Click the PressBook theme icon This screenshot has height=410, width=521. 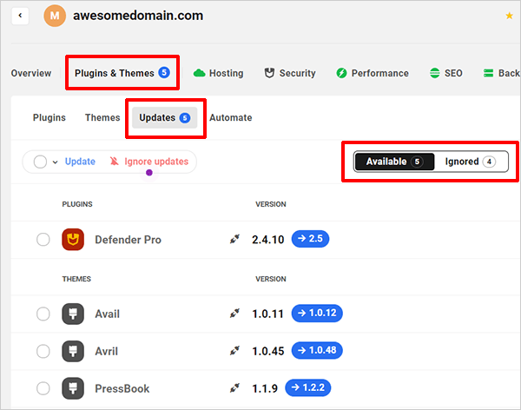(x=73, y=388)
